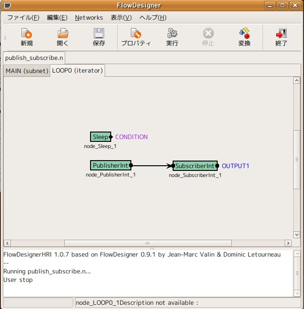Open a file with 開く icon

tap(62, 33)
